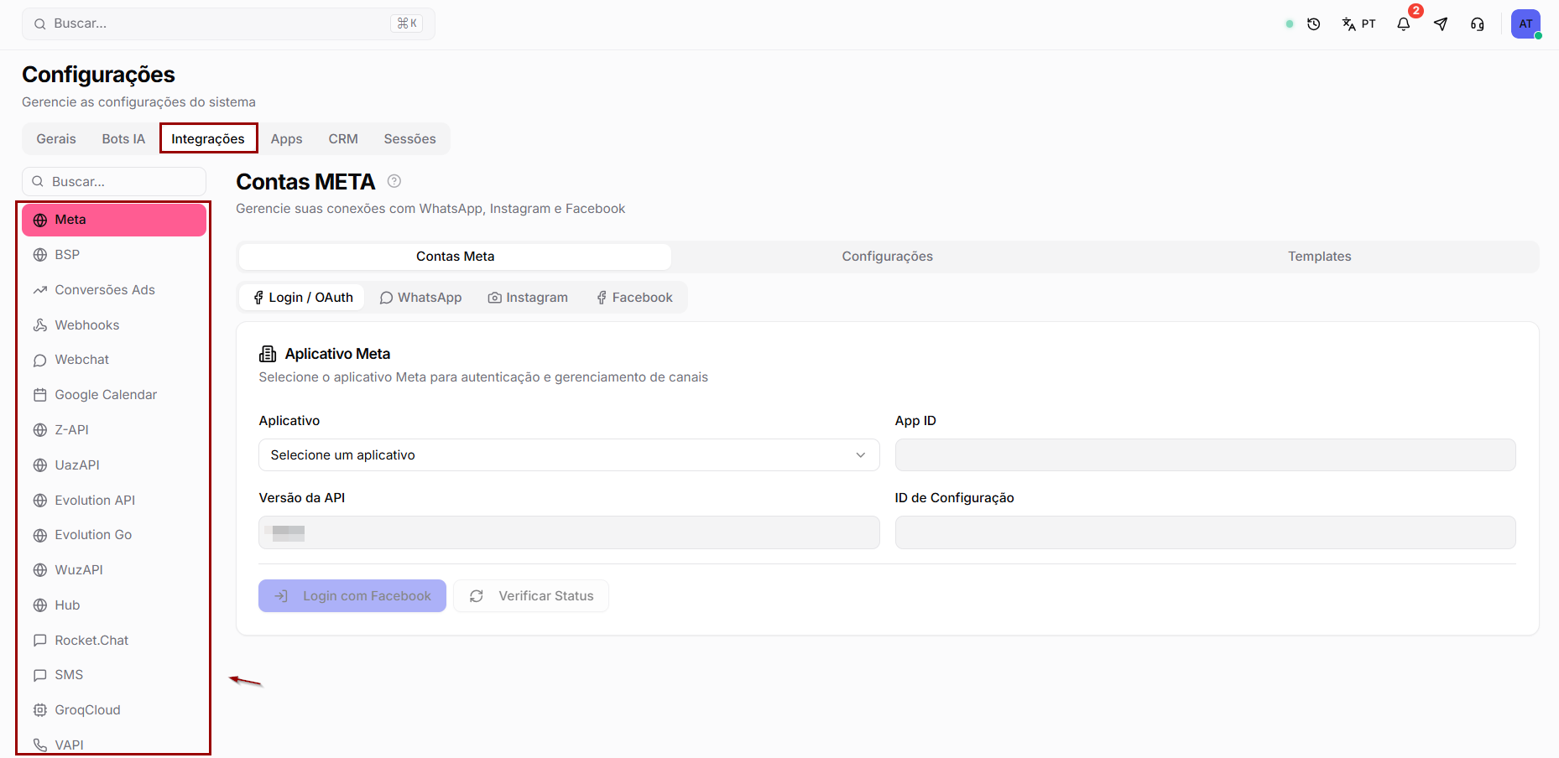The height and width of the screenshot is (758, 1559).
Task: Click the history clock icon
Action: point(1314,24)
